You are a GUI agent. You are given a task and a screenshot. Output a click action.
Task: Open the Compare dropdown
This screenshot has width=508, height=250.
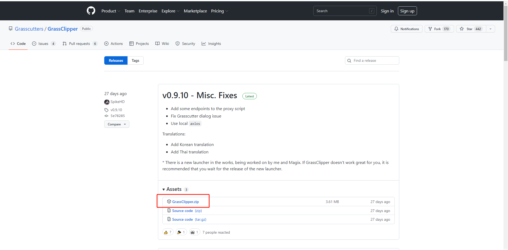(117, 124)
